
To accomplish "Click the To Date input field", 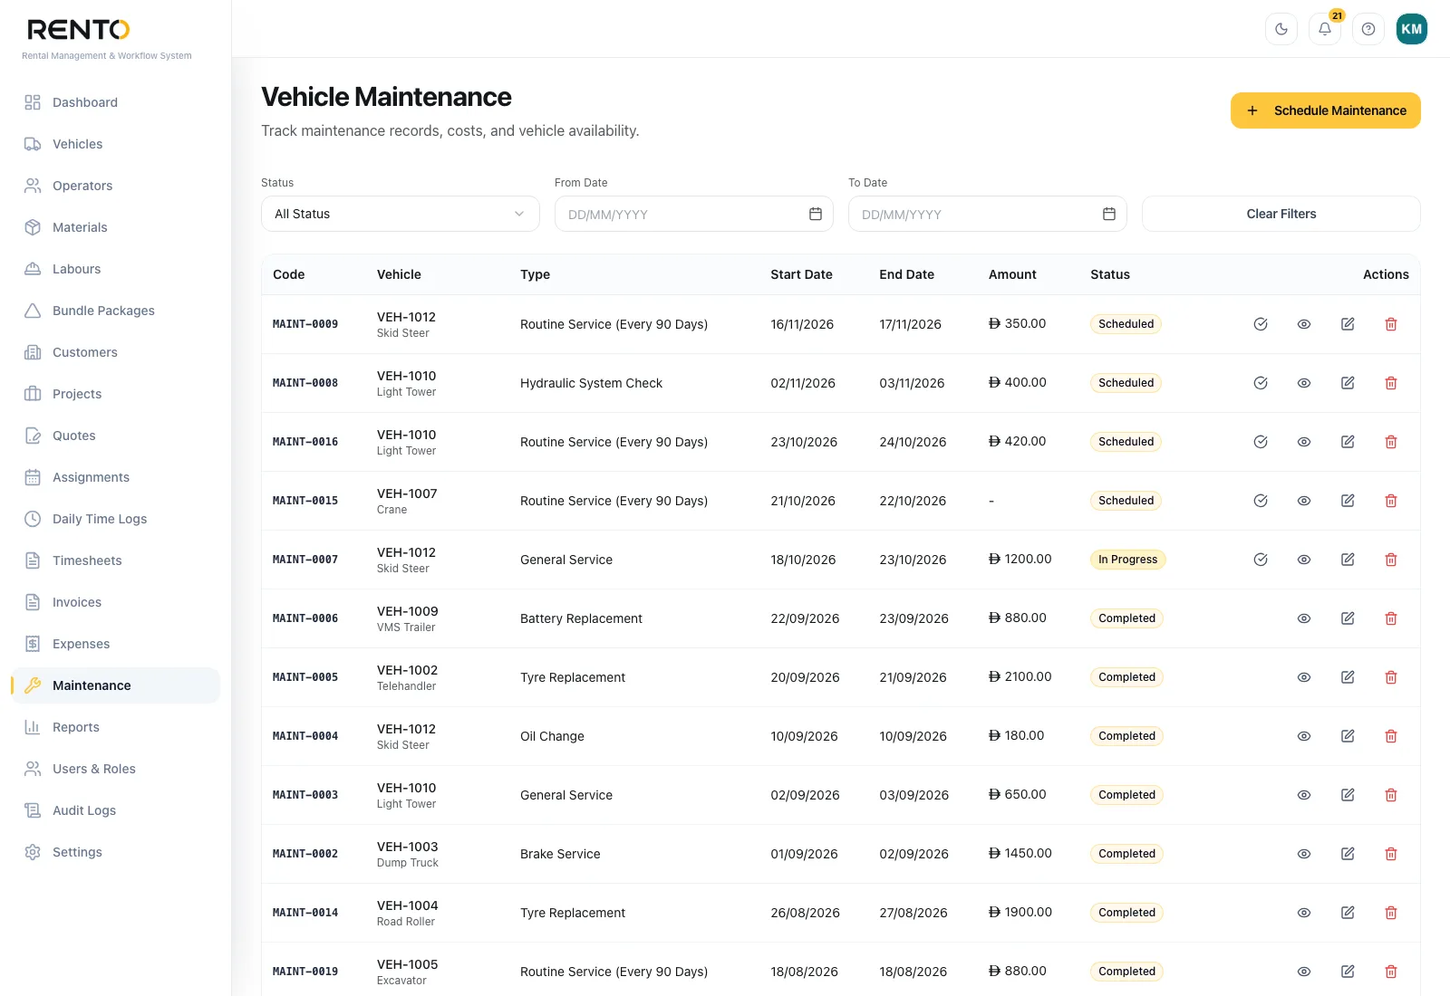I will pyautogui.click(x=988, y=214).
